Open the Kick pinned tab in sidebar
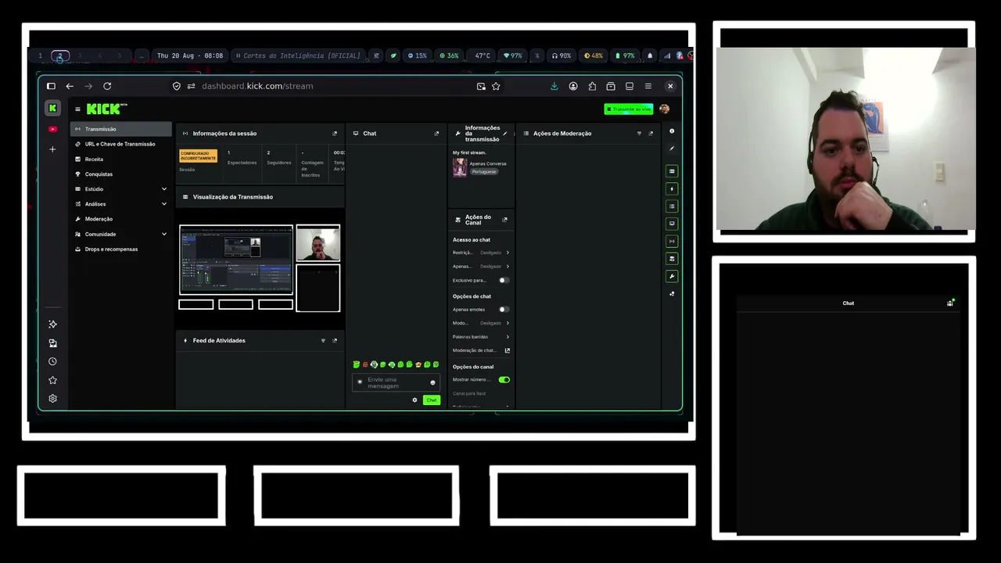 (52, 109)
